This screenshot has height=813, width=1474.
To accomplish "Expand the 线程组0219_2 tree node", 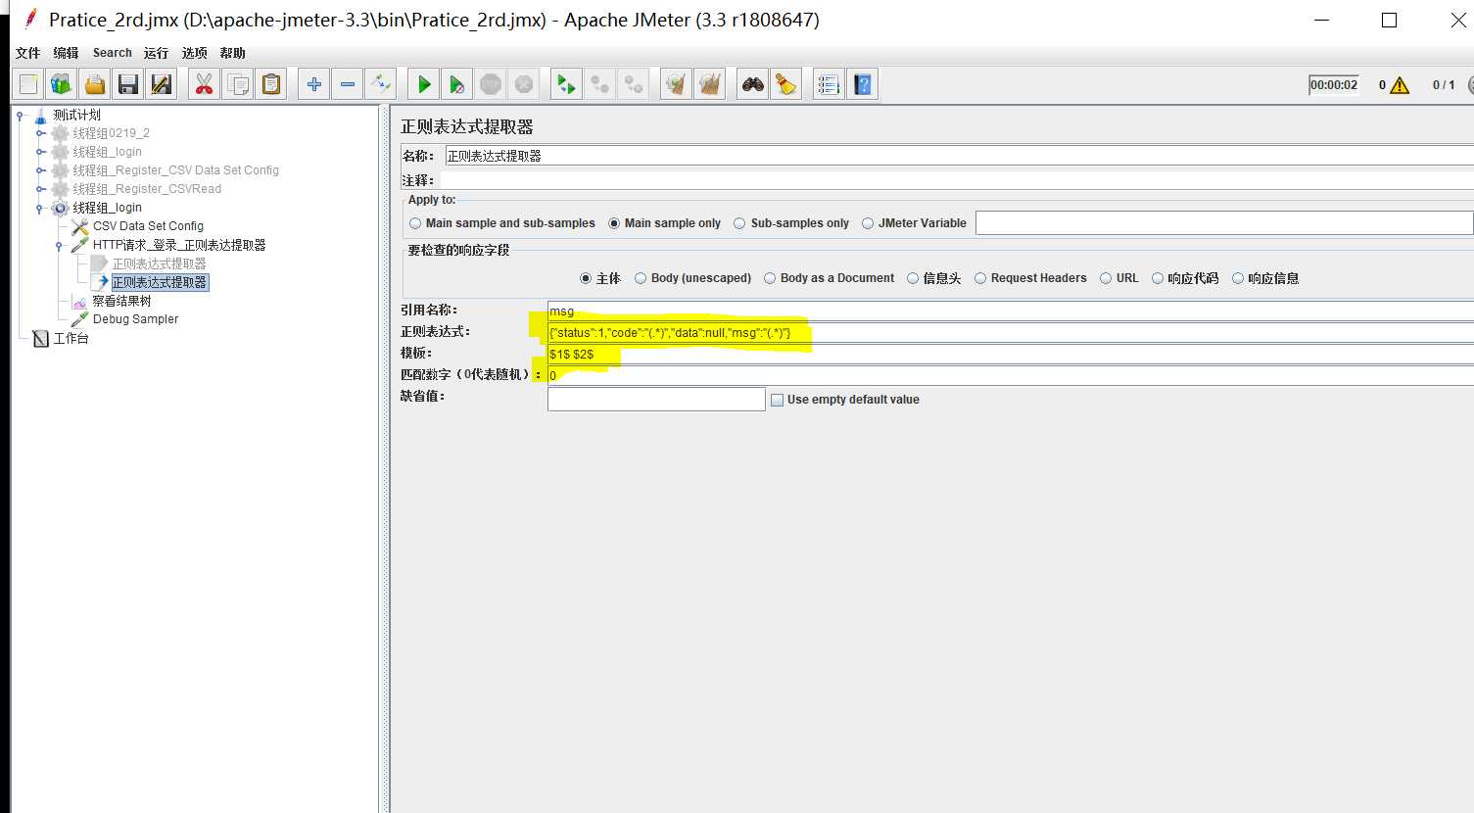I will (x=40, y=133).
